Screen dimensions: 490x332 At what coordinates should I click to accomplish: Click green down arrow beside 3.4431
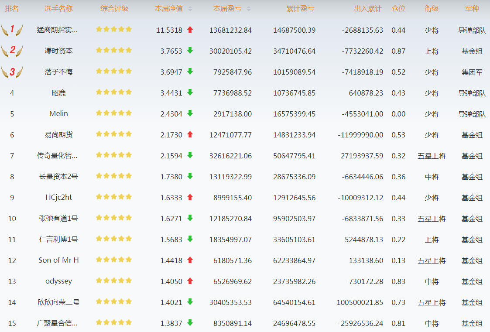coord(190,92)
